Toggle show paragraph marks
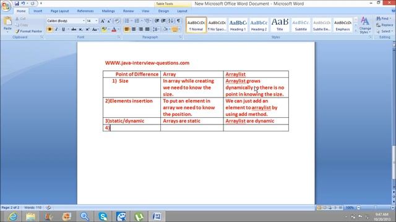This screenshot has height=222, width=396. (x=179, y=21)
